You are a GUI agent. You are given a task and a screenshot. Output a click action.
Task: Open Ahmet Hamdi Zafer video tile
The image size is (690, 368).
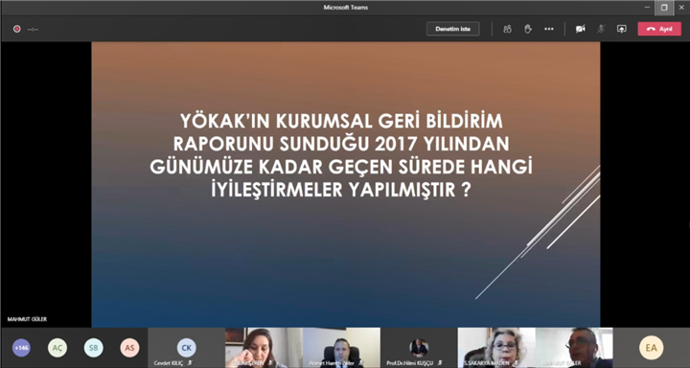point(341,348)
